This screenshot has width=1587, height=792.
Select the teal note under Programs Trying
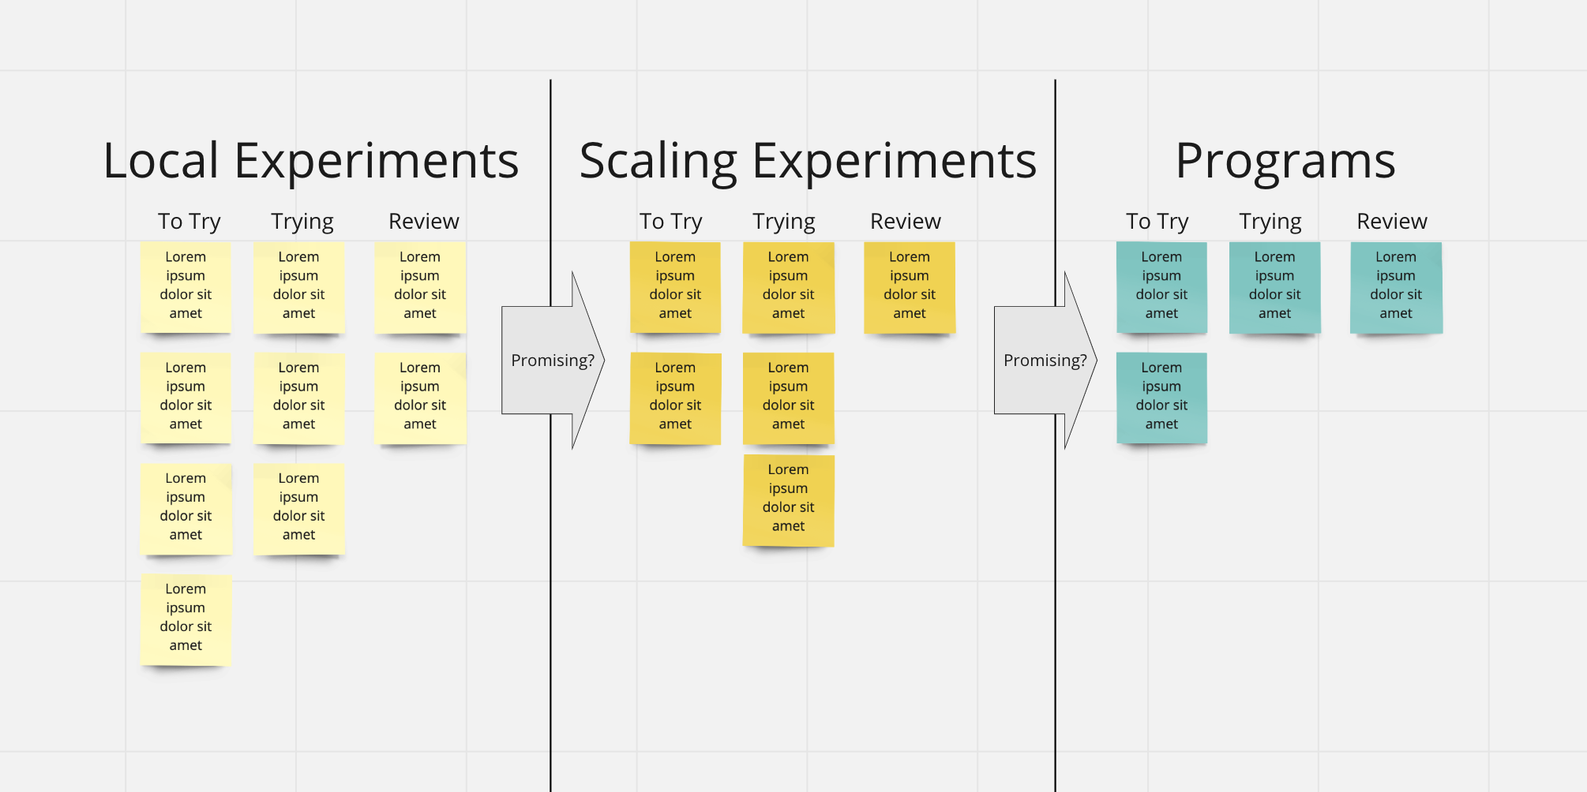point(1274,287)
